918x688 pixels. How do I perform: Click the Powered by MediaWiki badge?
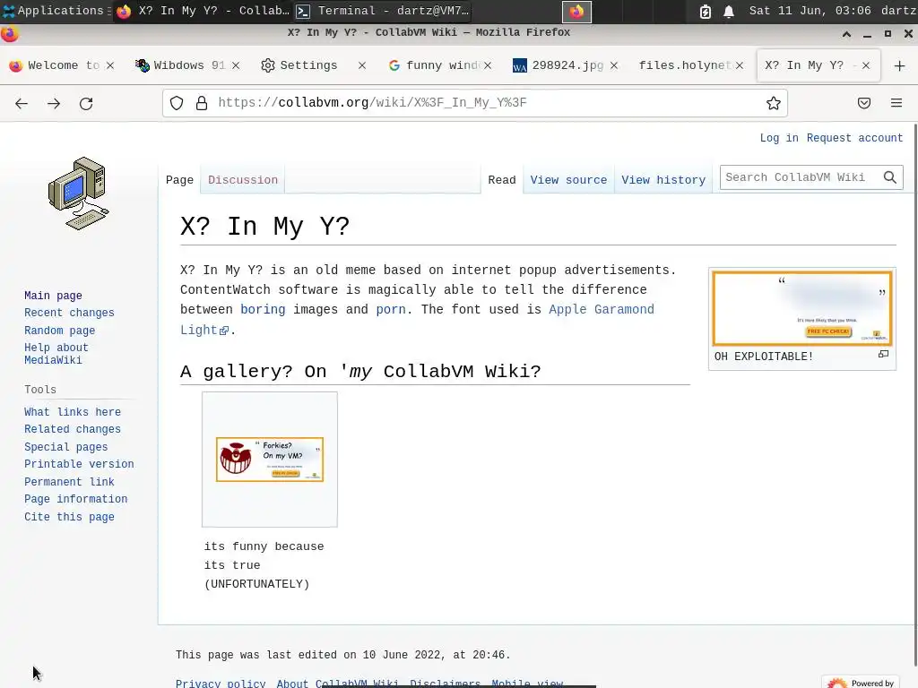coord(861,682)
